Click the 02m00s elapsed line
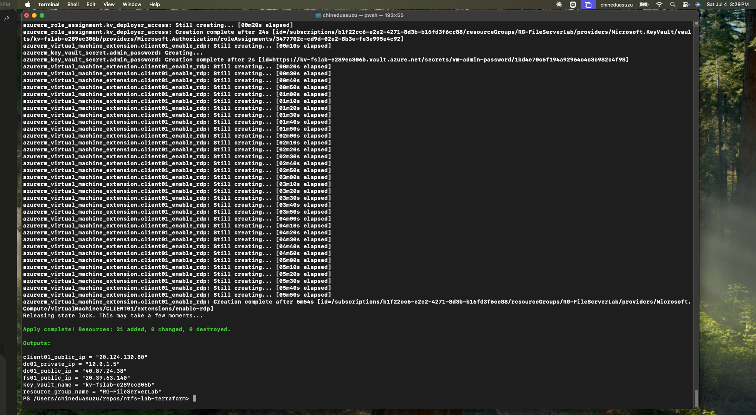Viewport: 756px width, 415px height. coord(177,136)
